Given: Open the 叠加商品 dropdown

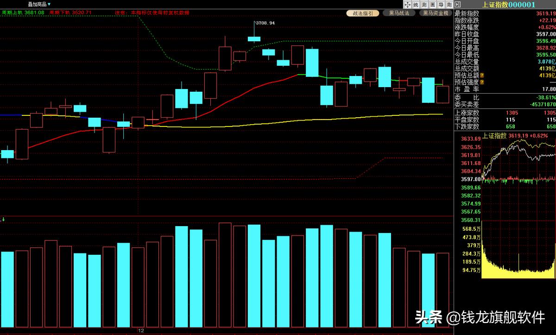Looking at the screenshot, I should pyautogui.click(x=39, y=4).
